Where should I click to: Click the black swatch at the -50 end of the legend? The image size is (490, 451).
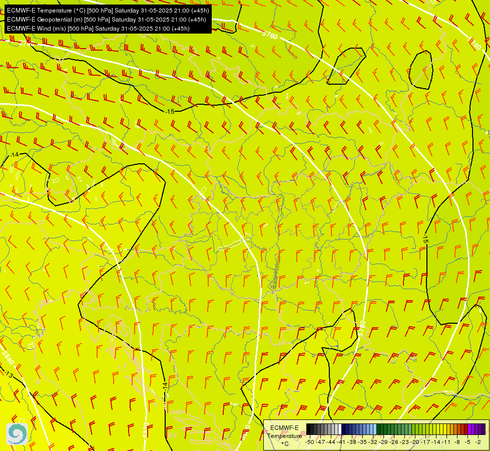(308, 429)
